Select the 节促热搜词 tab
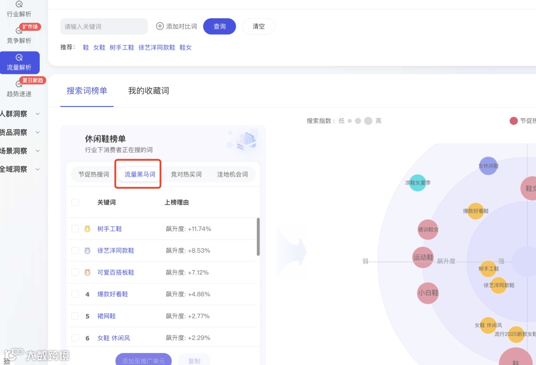The height and width of the screenshot is (365, 536). (94, 174)
